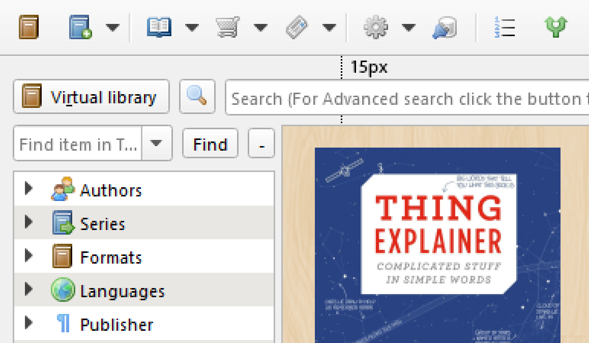589x343 pixels.
Task: Open the Get books dropdown arrow
Action: coord(260,27)
